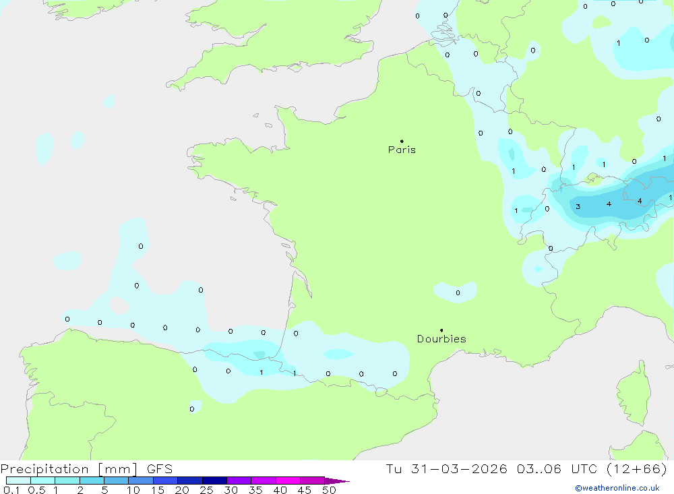Click the date 'Tu 31-03-2026' text

click(446, 469)
